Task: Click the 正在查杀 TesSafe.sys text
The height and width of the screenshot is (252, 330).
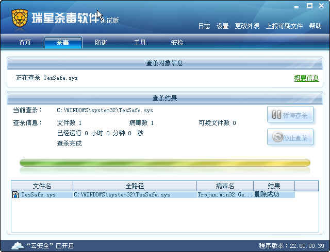Action: 47,78
